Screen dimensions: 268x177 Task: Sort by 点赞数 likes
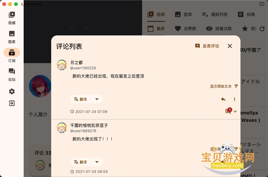(x=185, y=29)
